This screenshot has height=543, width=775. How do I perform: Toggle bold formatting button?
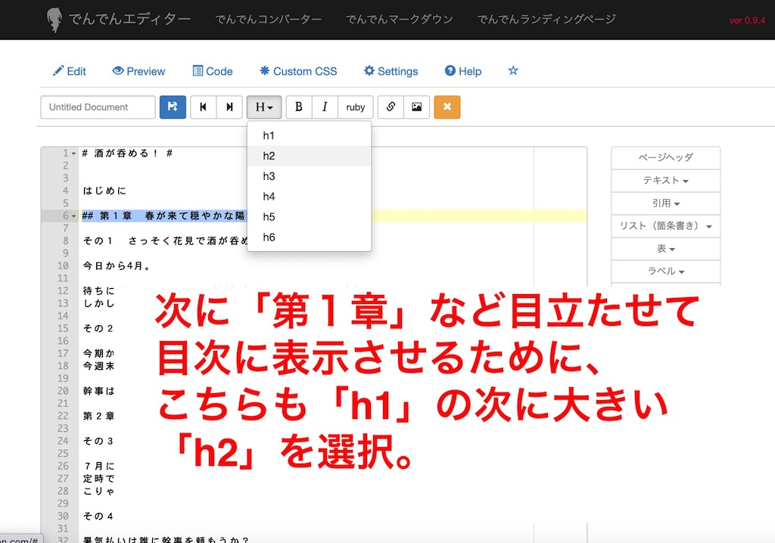299,107
